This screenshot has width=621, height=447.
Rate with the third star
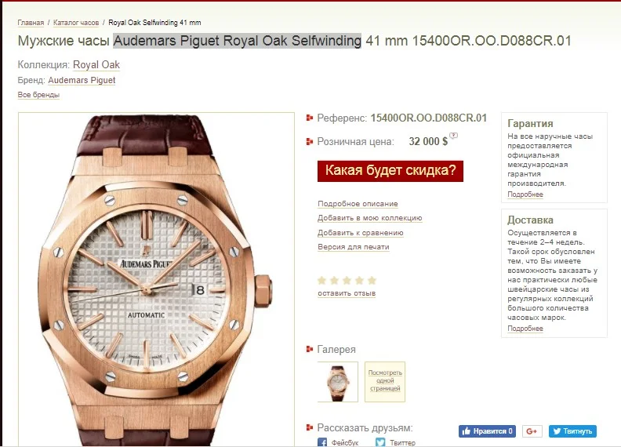347,281
